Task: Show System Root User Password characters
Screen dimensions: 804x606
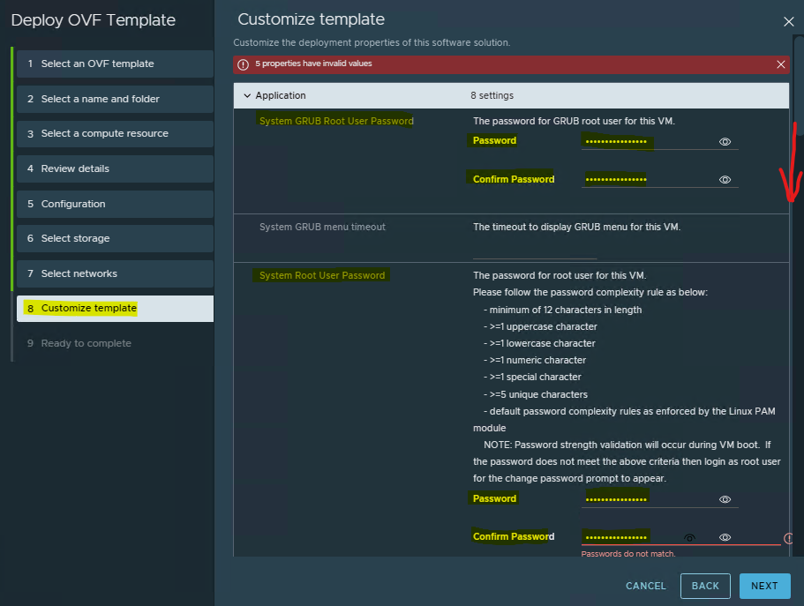Action: [x=725, y=499]
